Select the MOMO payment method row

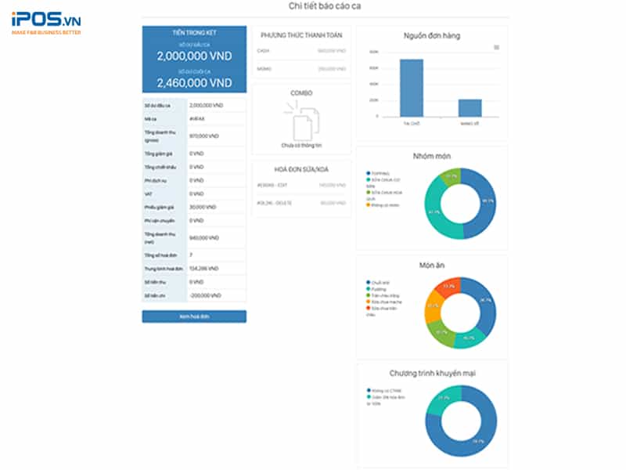(x=301, y=69)
